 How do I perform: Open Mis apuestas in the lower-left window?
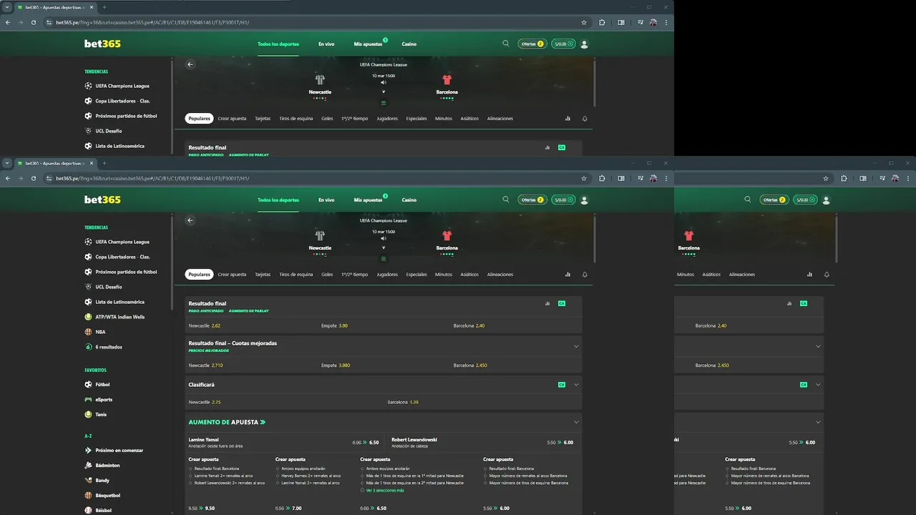[x=368, y=200]
